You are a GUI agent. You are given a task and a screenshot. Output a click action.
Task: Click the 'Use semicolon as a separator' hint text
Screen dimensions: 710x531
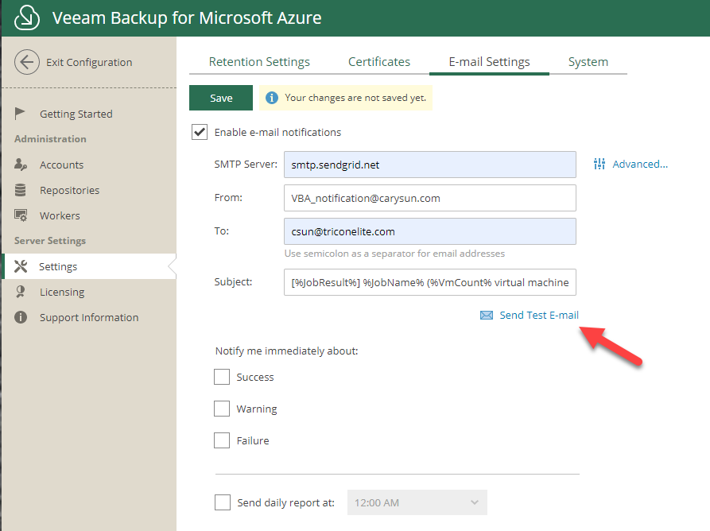[394, 254]
